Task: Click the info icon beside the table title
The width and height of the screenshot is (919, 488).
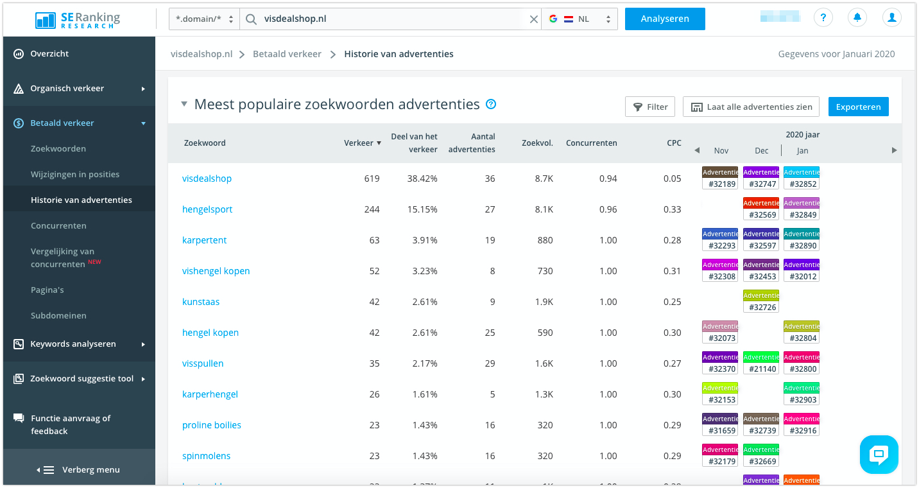Action: point(491,105)
